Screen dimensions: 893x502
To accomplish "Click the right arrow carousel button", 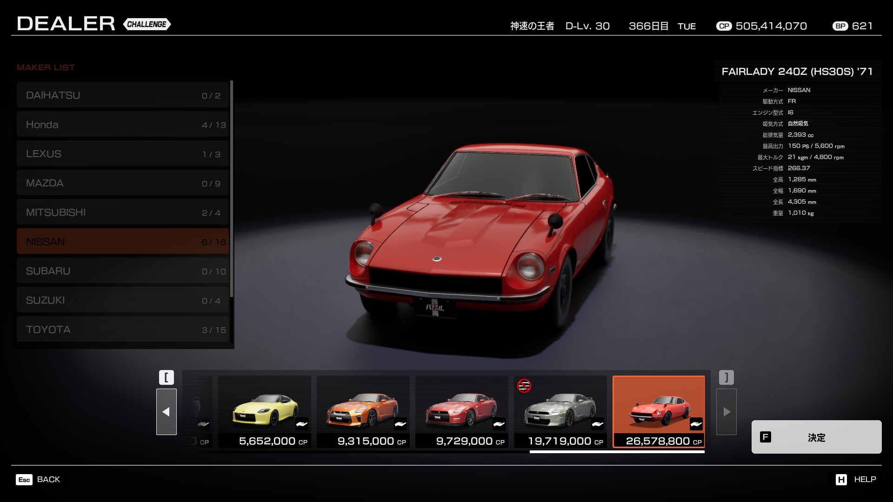I will (x=726, y=412).
